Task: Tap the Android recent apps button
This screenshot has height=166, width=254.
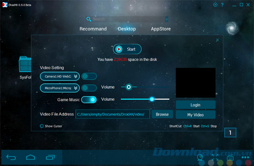Action: pyautogui.click(x=50, y=157)
